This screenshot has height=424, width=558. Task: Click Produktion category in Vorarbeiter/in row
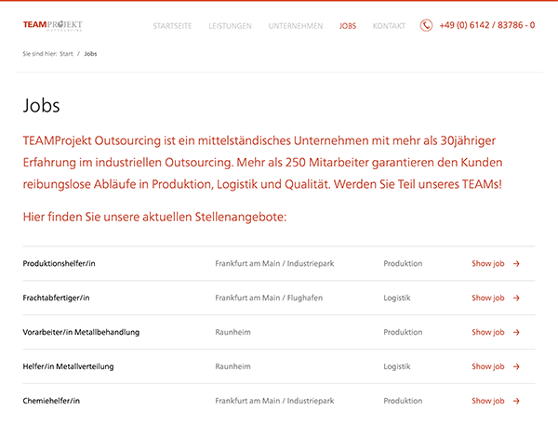[403, 332]
